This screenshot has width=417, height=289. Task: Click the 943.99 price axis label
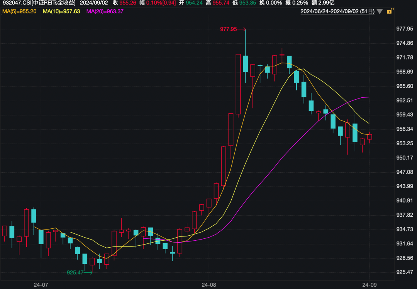pos(405,186)
